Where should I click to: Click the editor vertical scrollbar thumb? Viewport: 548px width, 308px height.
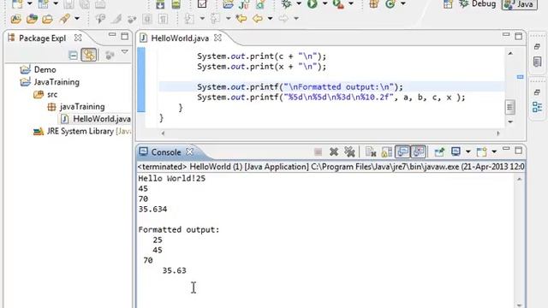pyautogui.click(x=509, y=107)
